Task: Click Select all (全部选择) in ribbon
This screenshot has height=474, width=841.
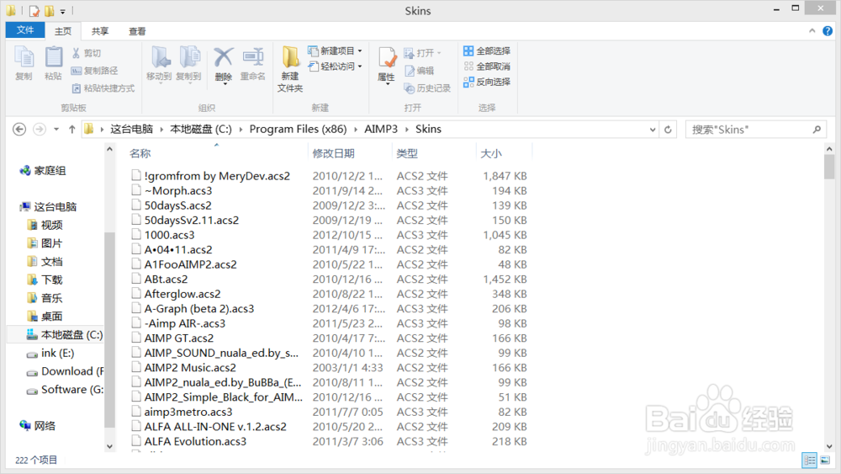Action: (487, 51)
